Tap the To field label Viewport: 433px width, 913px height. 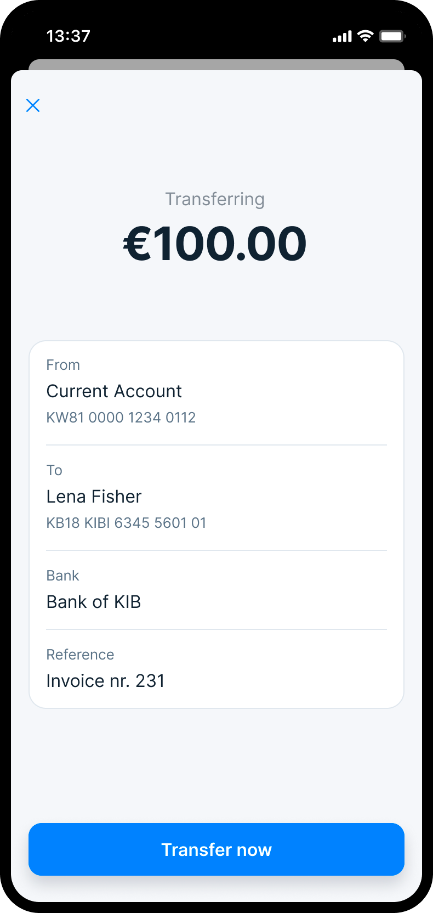point(54,470)
